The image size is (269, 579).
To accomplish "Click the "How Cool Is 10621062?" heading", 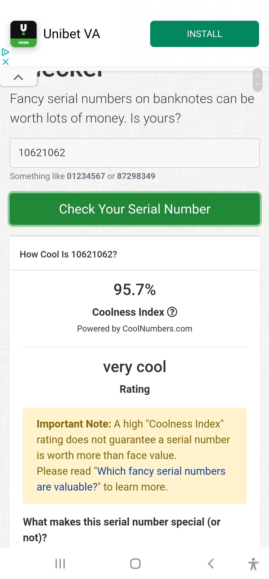I will click(x=68, y=255).
